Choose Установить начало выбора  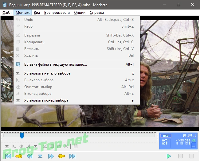(x=77, y=73)
